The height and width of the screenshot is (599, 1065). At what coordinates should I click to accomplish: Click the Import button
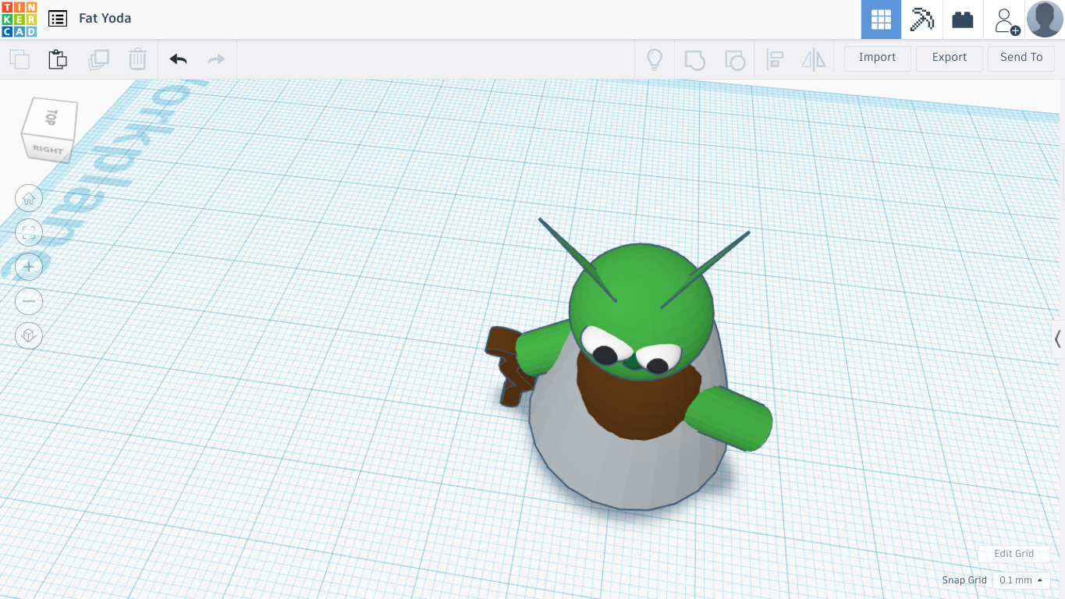pos(878,58)
